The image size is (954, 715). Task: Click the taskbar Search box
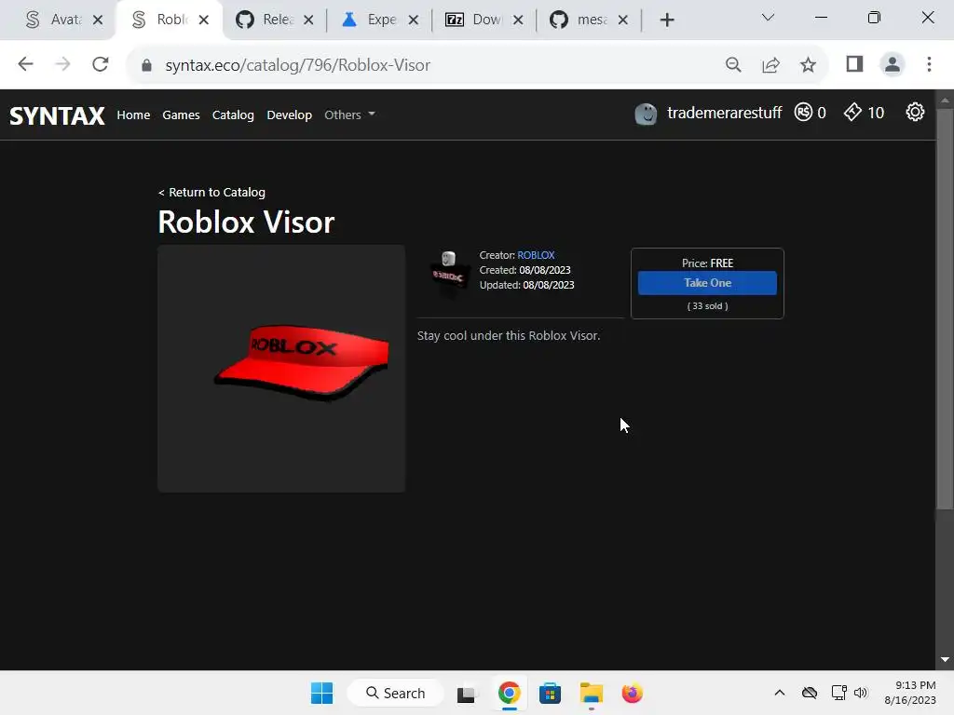[395, 693]
